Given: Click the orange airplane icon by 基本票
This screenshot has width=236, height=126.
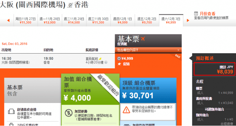Looking at the screenshot, I should coord(143,39).
